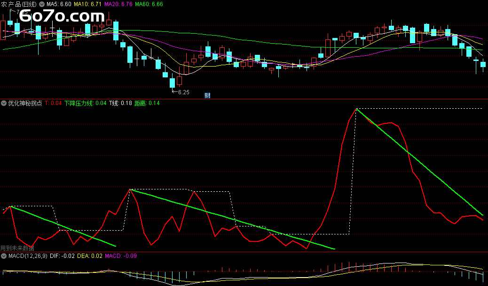Click the T: 0.04 red value
The height and width of the screenshot is (286, 488).
53,103
